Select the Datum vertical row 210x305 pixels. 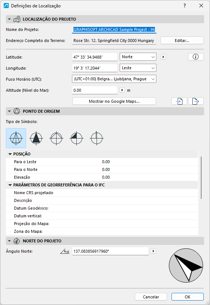coord(102,216)
